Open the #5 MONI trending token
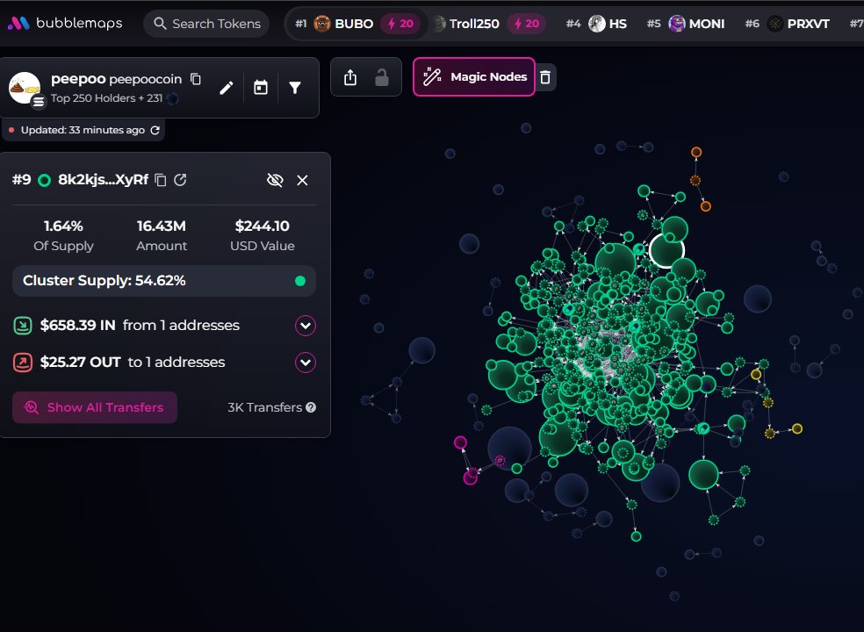 coord(686,24)
